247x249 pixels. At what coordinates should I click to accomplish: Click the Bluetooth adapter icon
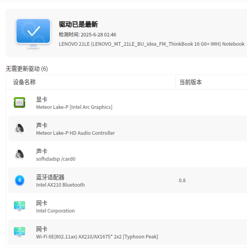click(x=19, y=180)
